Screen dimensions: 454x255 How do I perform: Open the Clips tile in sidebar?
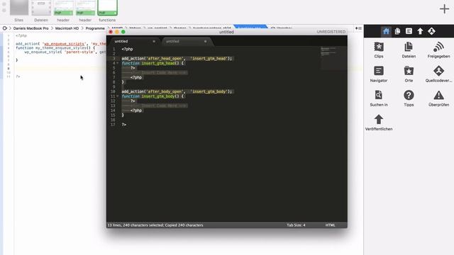(379, 50)
